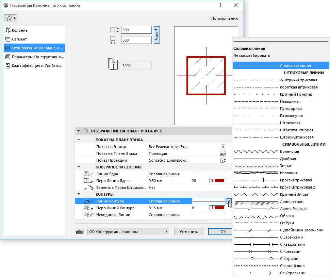Click the Линии Контура row icon
The image size is (330, 277).
pyautogui.click(x=88, y=201)
